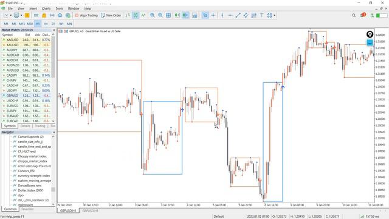Select the M30 timeframe
The width and height of the screenshot is (389, 219).
coord(30,24)
